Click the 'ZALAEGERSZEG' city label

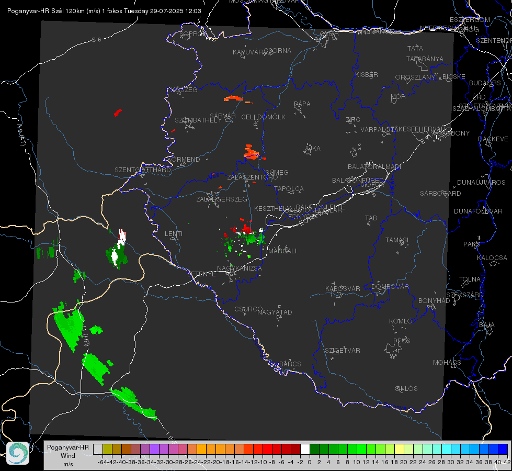(x=222, y=199)
